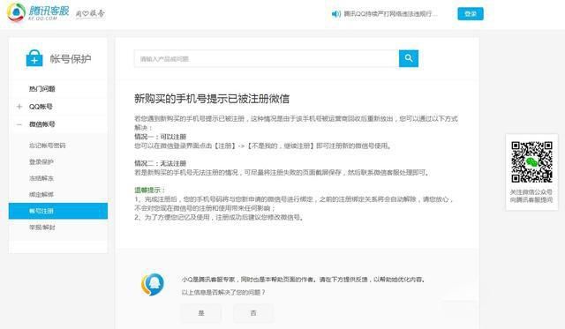
Task: Click the 帐号保护 panel heading
Action: (x=71, y=59)
